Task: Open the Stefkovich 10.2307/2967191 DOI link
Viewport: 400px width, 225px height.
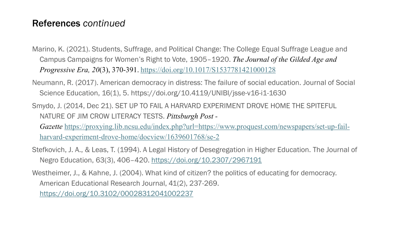Action: (x=206, y=160)
